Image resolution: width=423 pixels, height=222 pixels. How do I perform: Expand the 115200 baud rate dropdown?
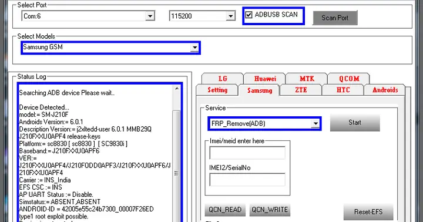(x=230, y=16)
